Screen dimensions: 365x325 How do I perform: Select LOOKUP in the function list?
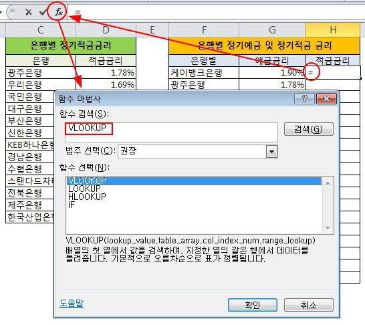coord(194,189)
